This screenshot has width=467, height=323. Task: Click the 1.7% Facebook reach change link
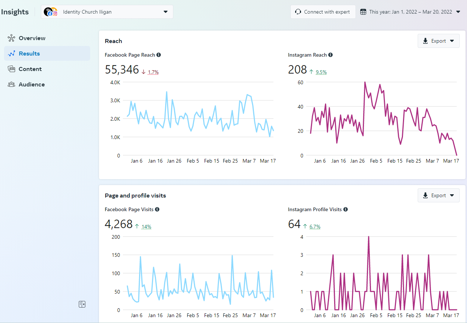click(153, 72)
